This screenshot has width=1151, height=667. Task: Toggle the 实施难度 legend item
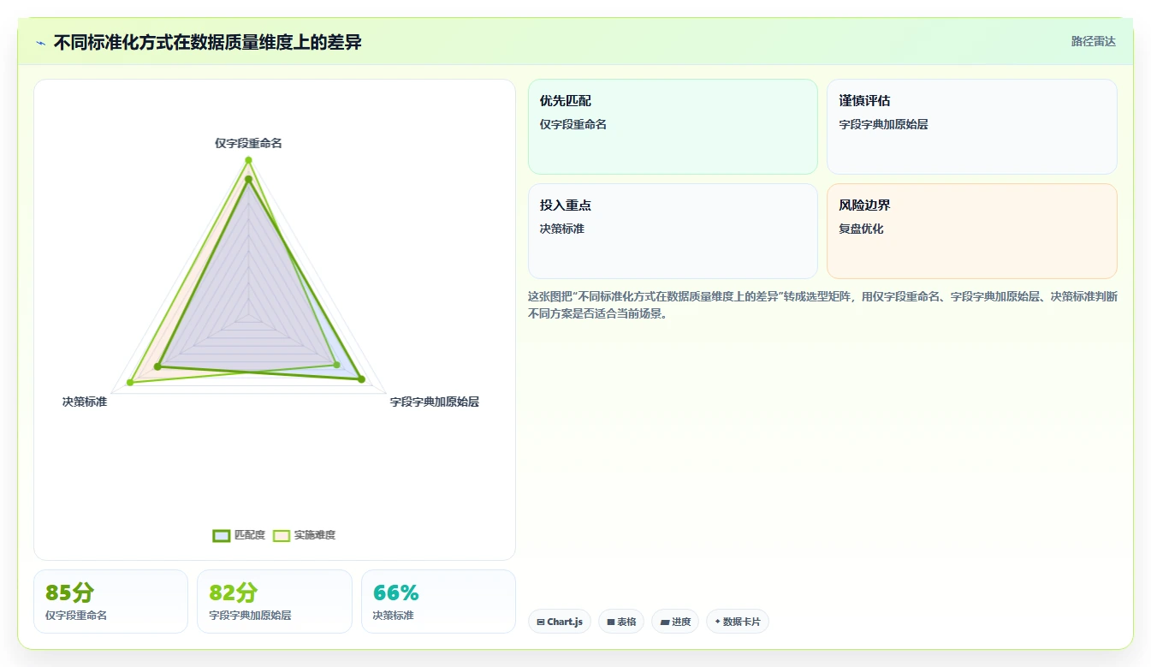click(304, 535)
